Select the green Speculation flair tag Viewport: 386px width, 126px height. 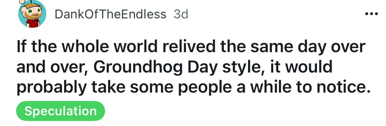60,111
